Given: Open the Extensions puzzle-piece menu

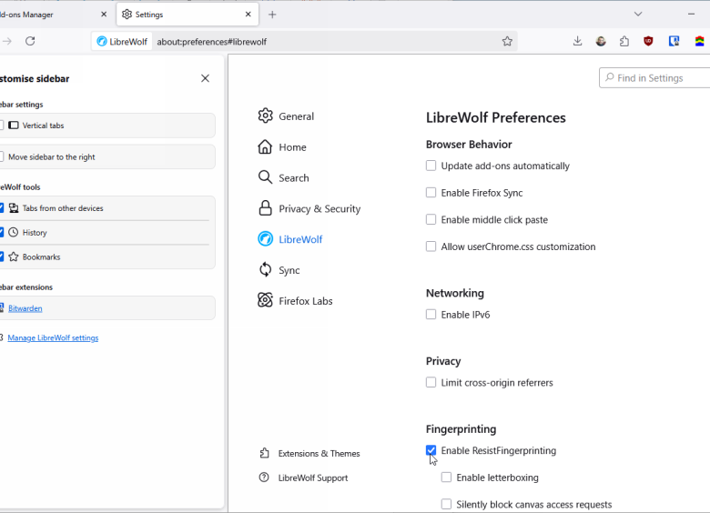Looking at the screenshot, I should point(624,41).
